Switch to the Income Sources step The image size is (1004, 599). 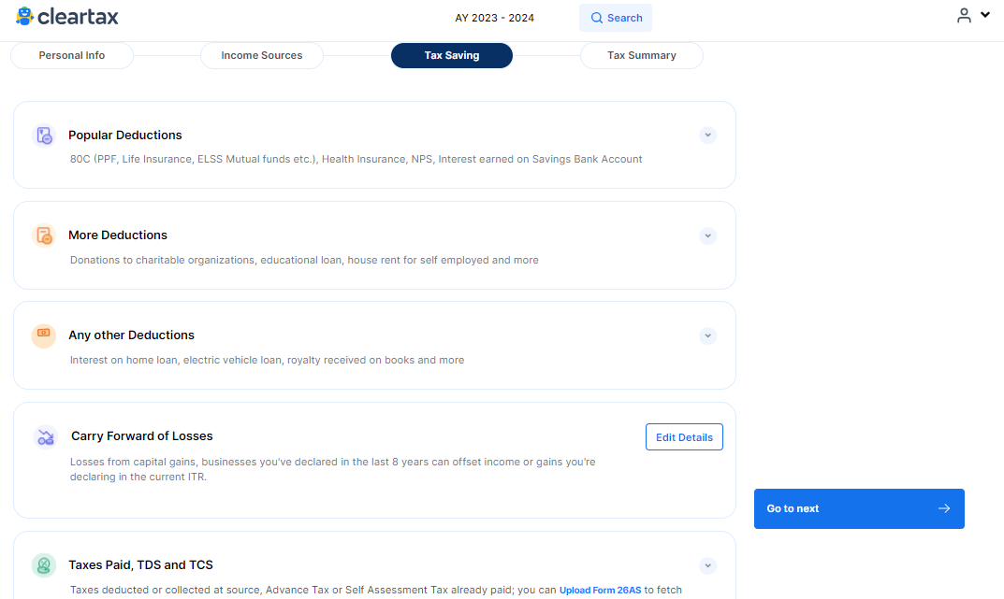[x=262, y=56]
